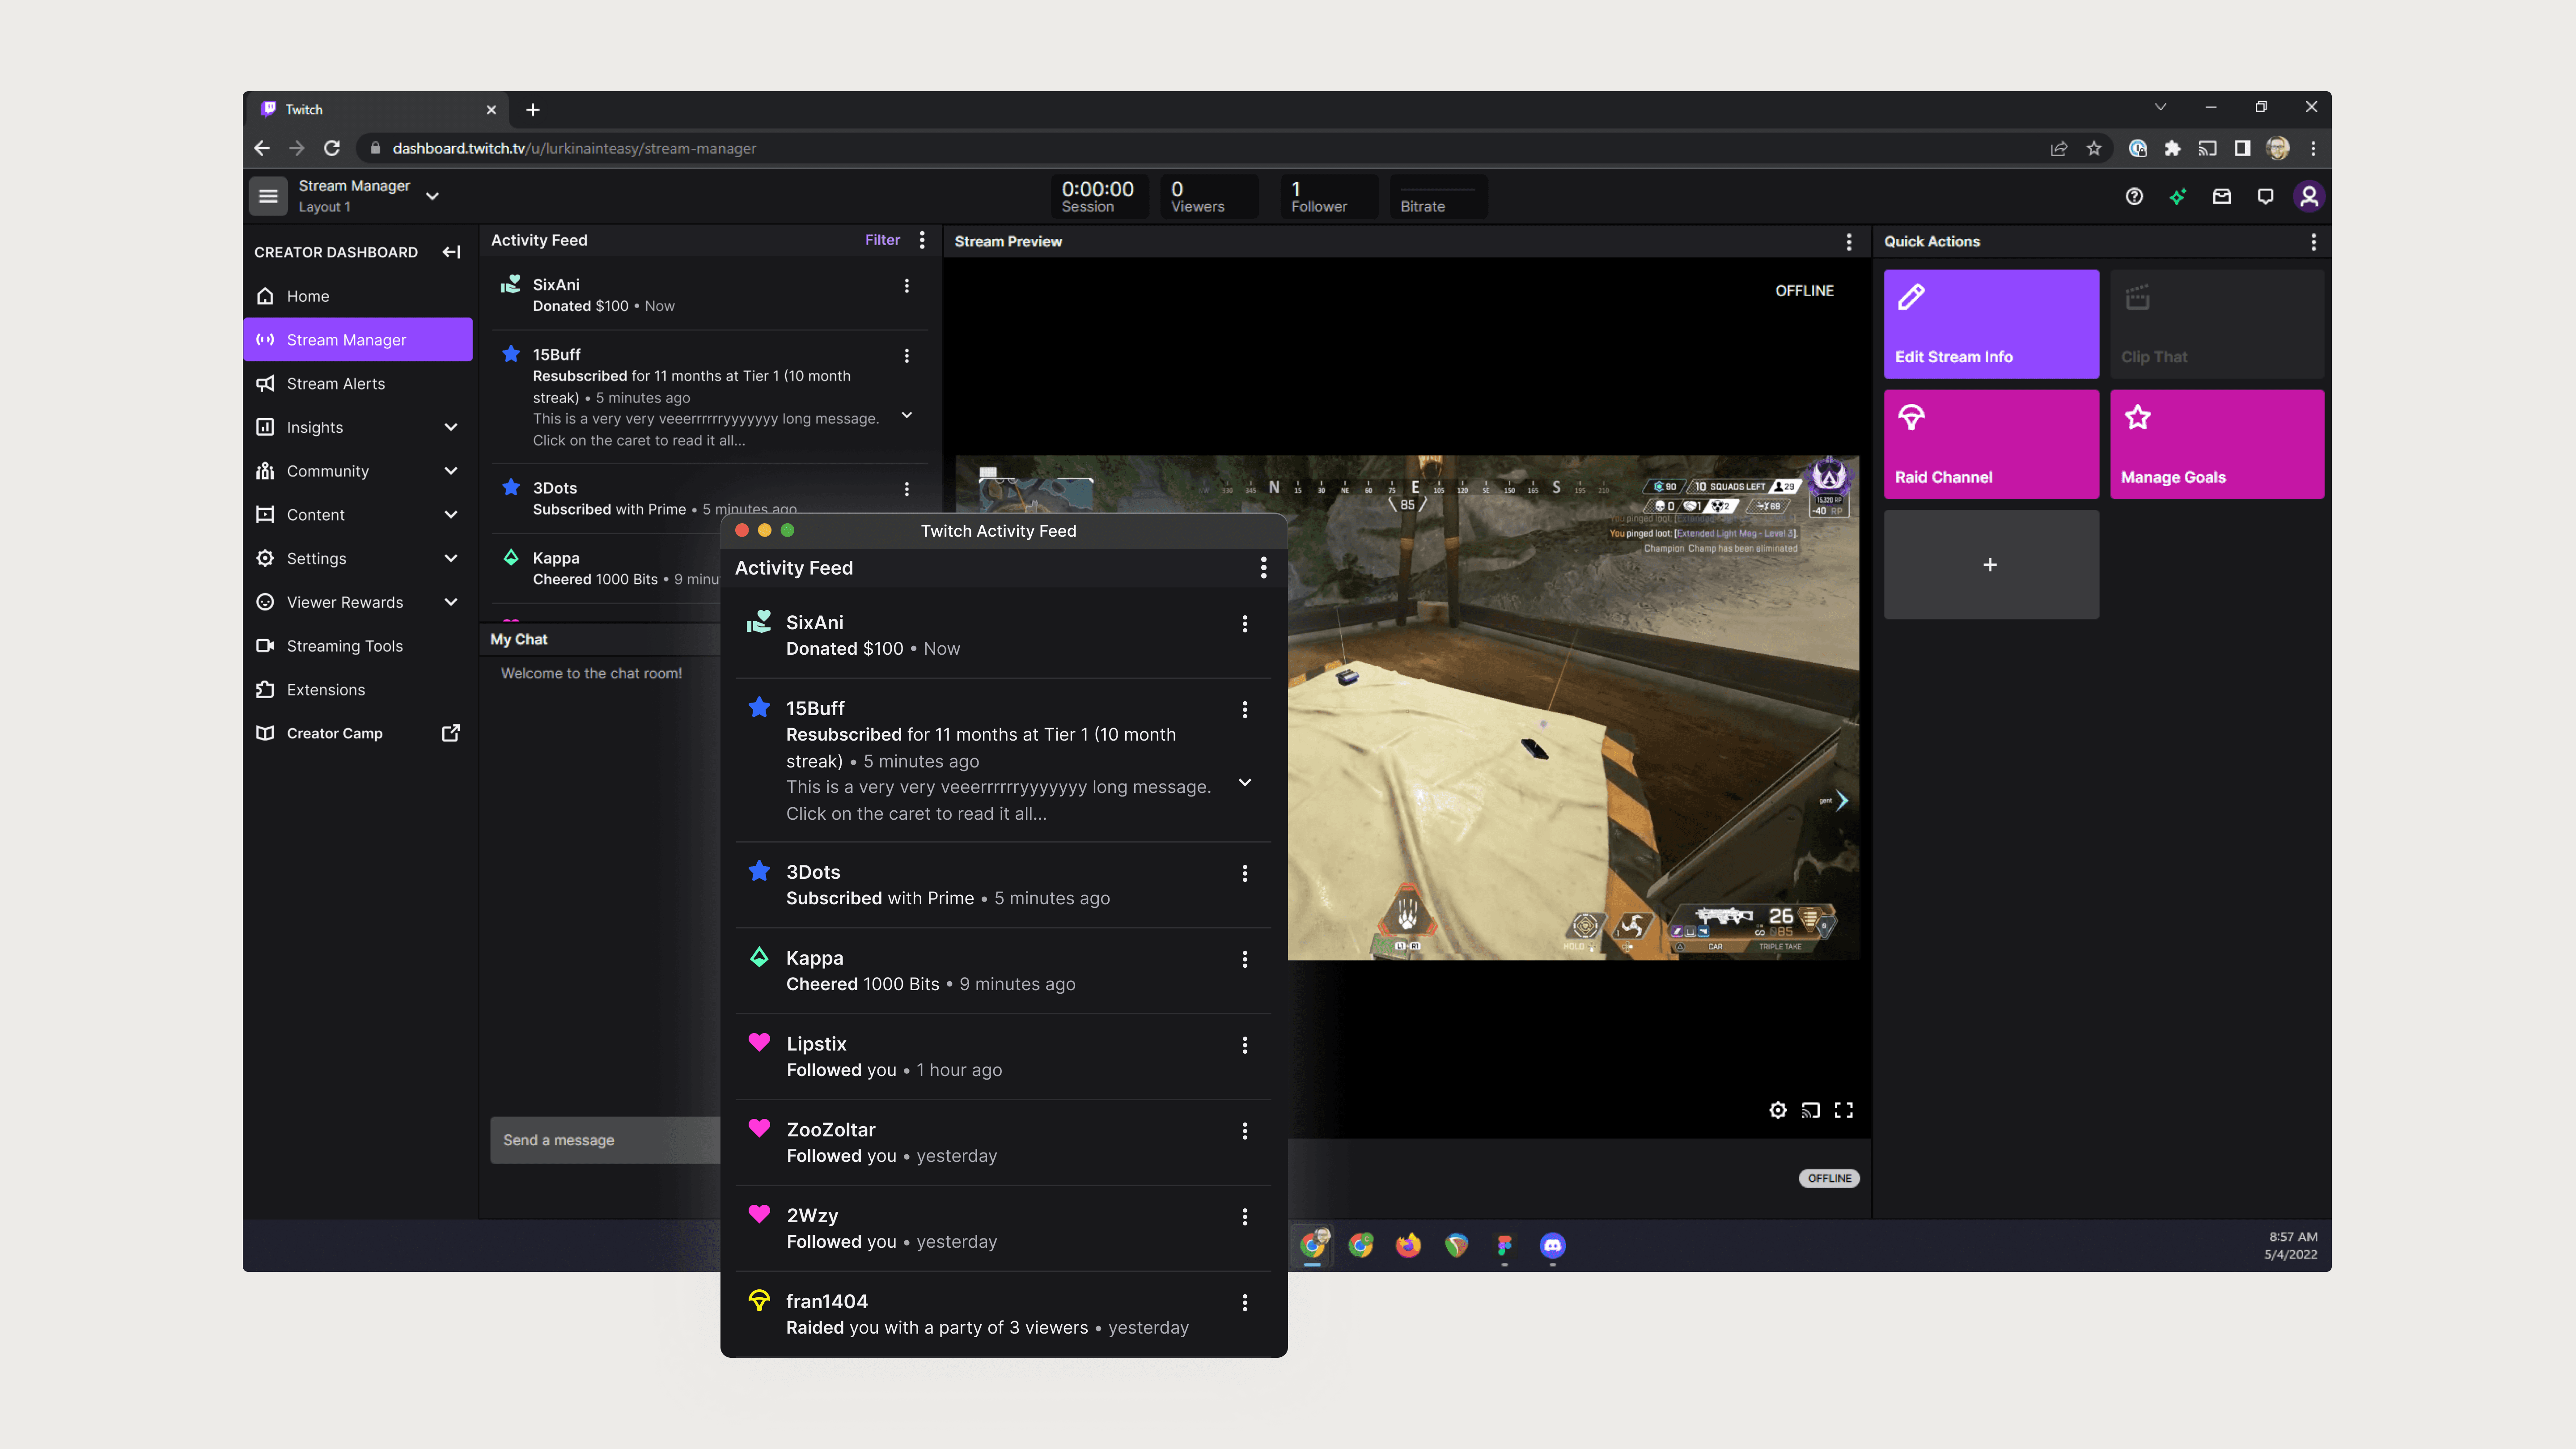Open Chrome side panel toggle
Screen dimensions: 2576x1449
[x=2242, y=148]
